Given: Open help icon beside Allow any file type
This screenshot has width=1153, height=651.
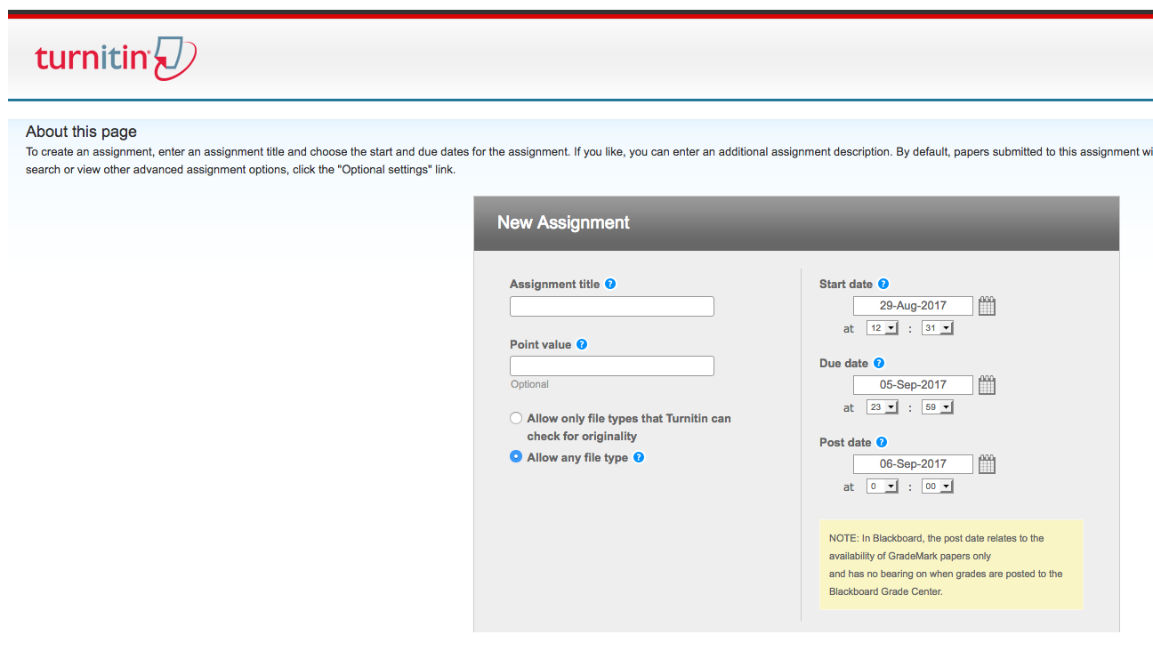Looking at the screenshot, I should click(x=639, y=457).
